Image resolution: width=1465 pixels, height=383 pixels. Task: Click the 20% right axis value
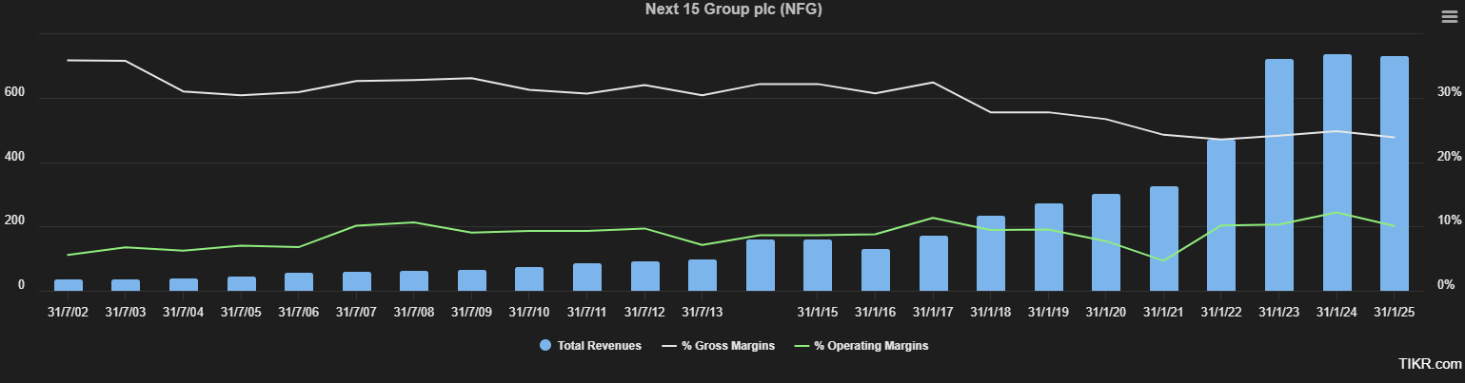coord(1448,157)
